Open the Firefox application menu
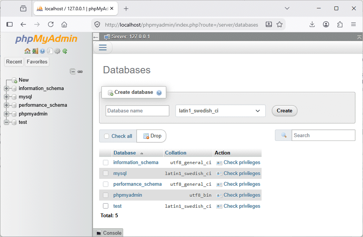Screen dimensions: 363x237 click(x=353, y=24)
